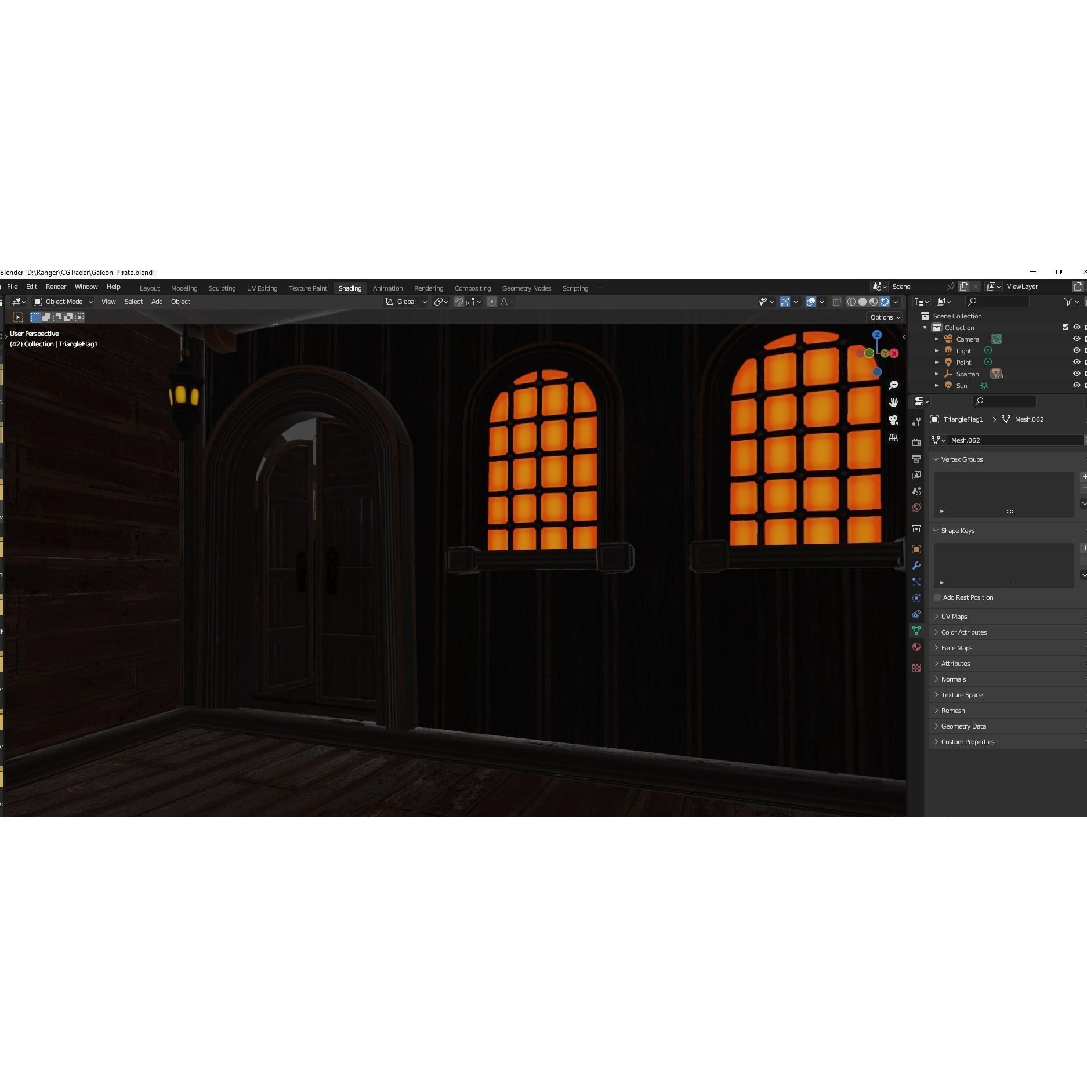Switch viewport to rendered shading mode
Image resolution: width=1087 pixels, height=1087 pixels.
pyautogui.click(x=885, y=302)
